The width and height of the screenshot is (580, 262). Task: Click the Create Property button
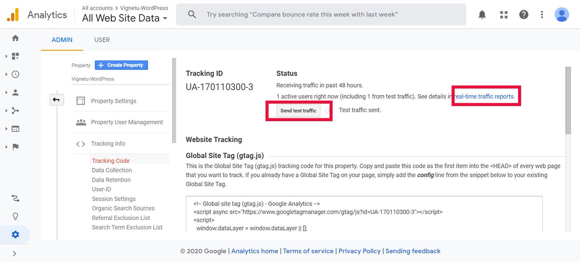[x=121, y=65]
